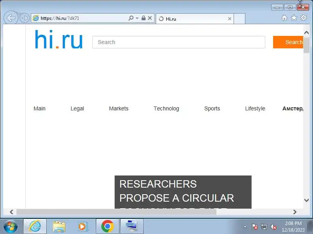Stop page loading with the X icon
The width and height of the screenshot is (313, 234).
pos(150,18)
